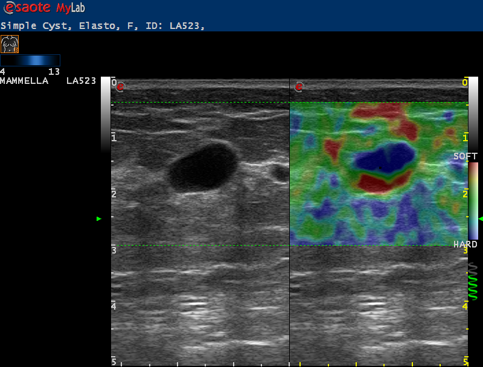Click the blue cyst area in the elastogram
This screenshot has width=483, height=367.
click(385, 157)
